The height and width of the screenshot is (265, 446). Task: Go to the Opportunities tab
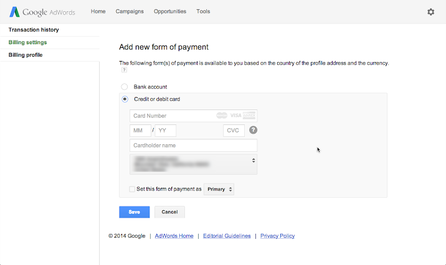(169, 12)
